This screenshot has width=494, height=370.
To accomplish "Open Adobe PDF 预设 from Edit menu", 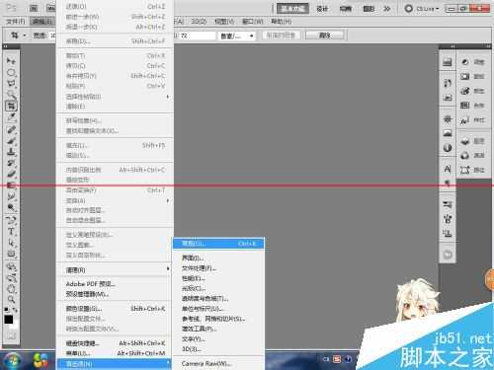I will [x=115, y=284].
